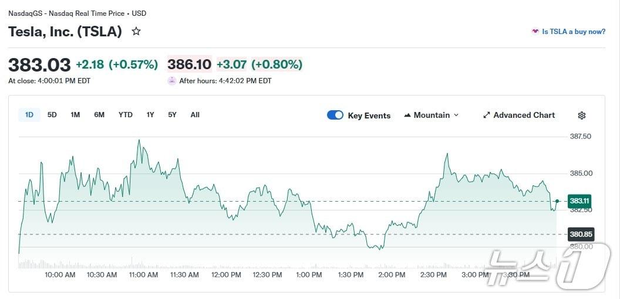Expand the Mountain chart type dropdown
This screenshot has height=299, width=620.
[456, 115]
